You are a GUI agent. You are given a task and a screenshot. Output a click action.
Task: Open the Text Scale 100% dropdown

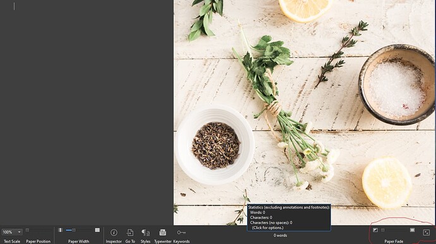click(x=11, y=232)
